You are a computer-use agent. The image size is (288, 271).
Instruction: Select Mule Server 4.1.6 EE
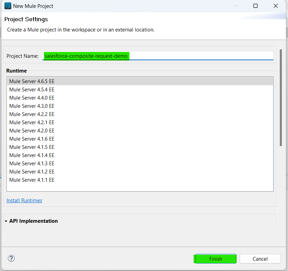[32, 139]
